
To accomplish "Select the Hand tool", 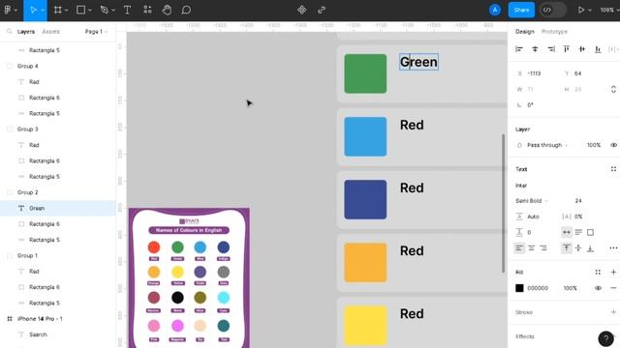I will tap(167, 10).
